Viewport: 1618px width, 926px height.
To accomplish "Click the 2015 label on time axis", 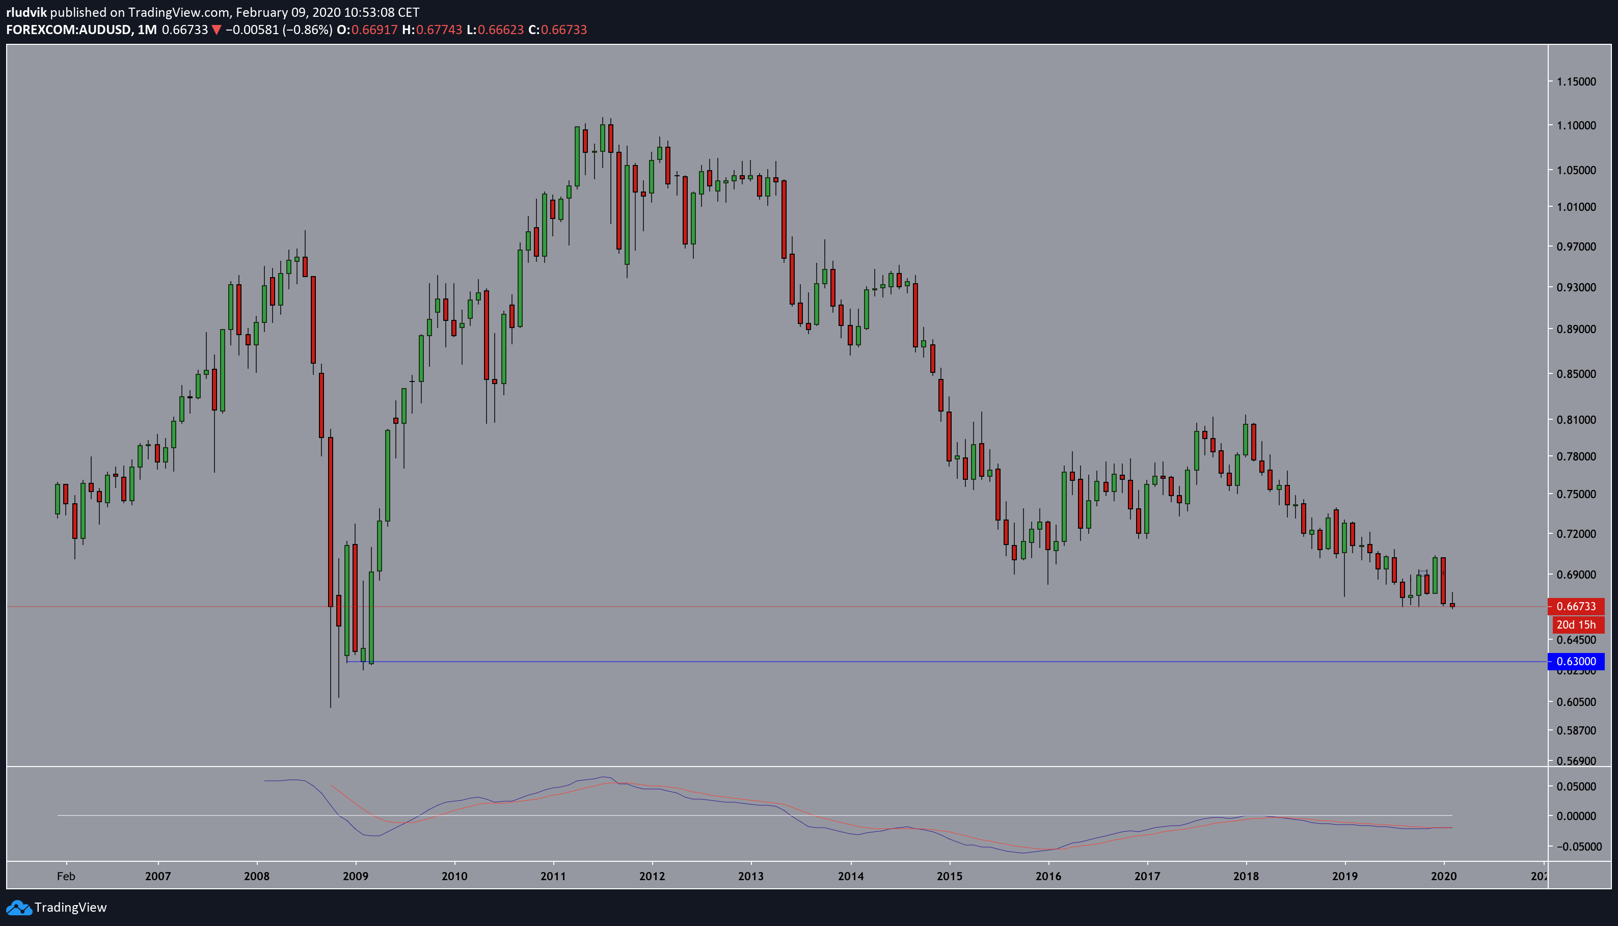I will [950, 877].
